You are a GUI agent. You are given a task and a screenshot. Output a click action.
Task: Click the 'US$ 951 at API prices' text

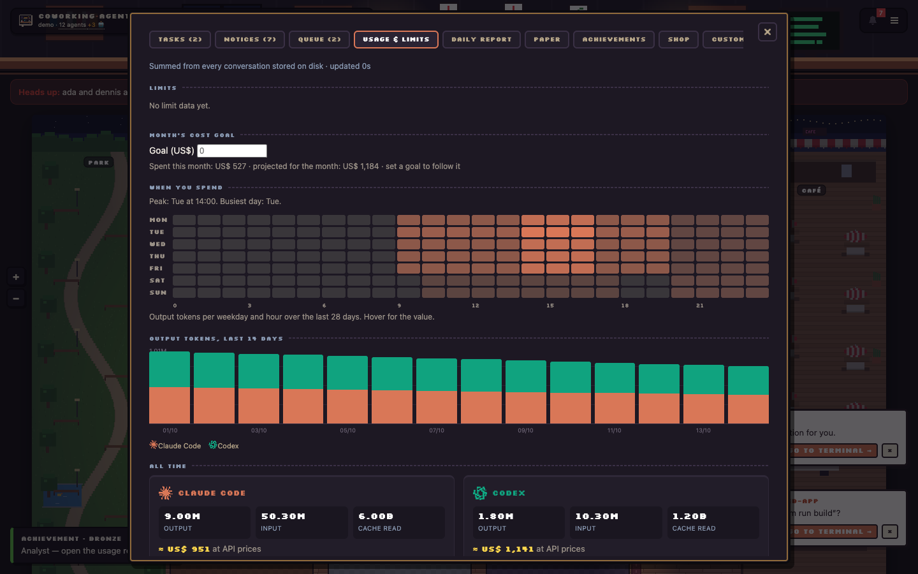(210, 548)
